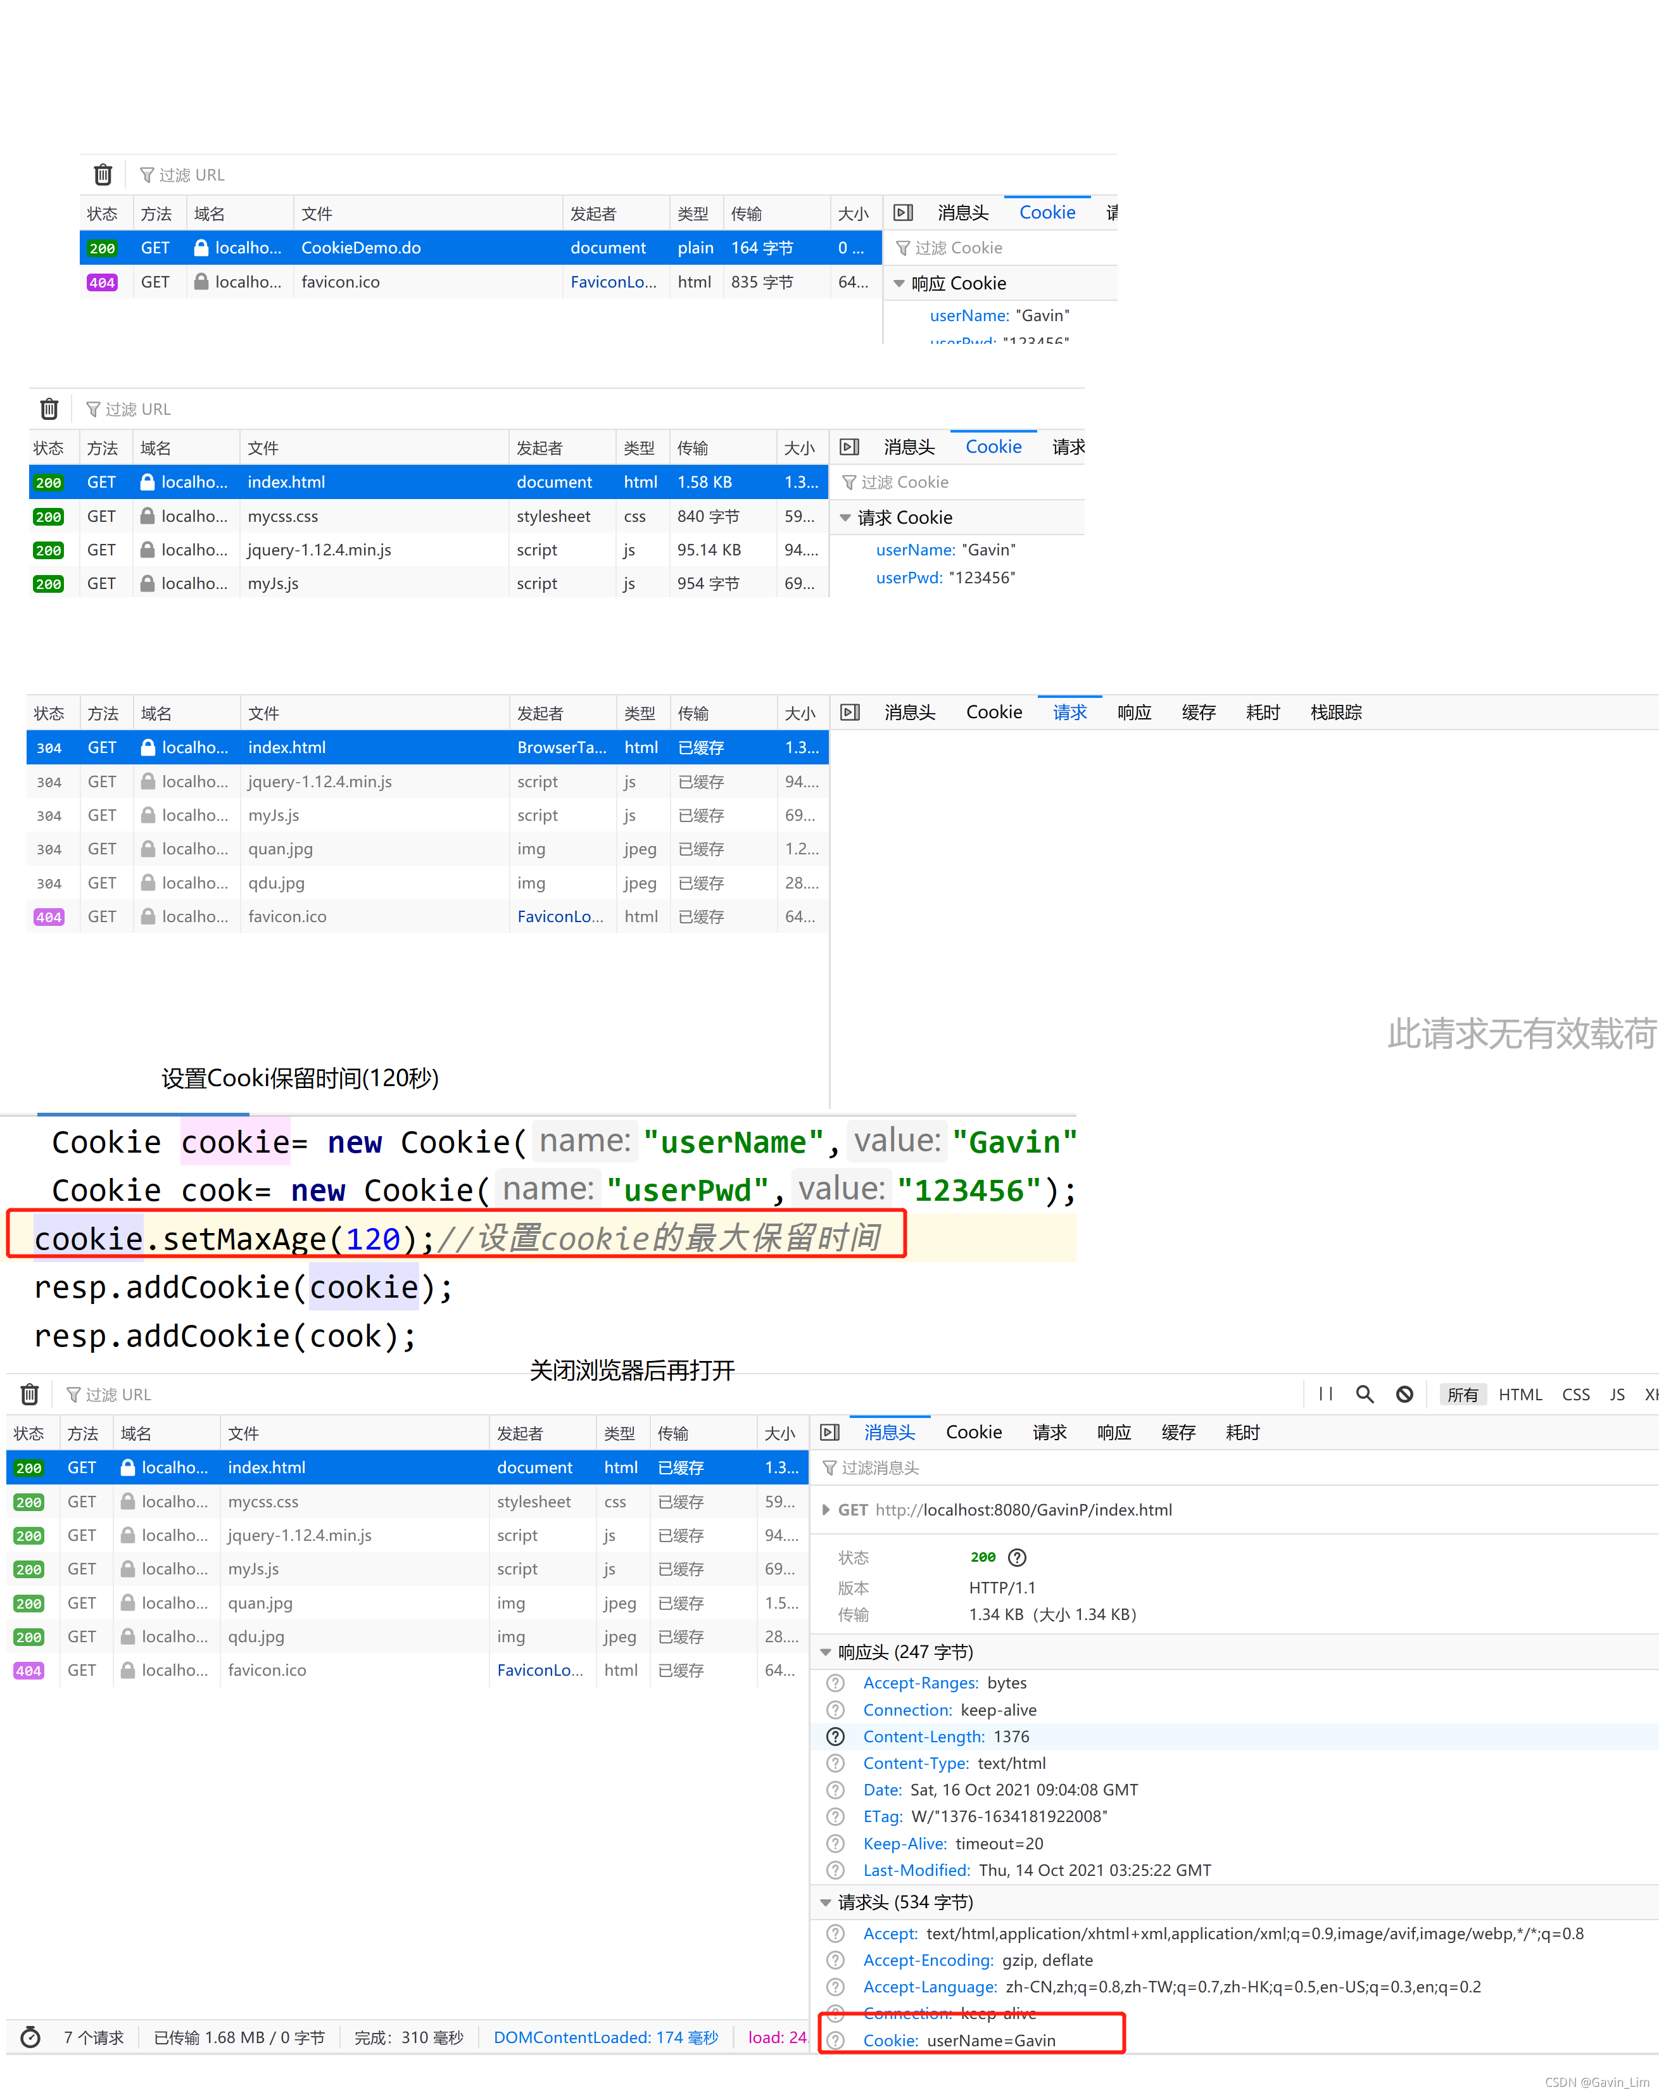The image size is (1659, 2095).
Task: Click the stopwatch icon beside 7 个请求
Action: click(31, 2037)
